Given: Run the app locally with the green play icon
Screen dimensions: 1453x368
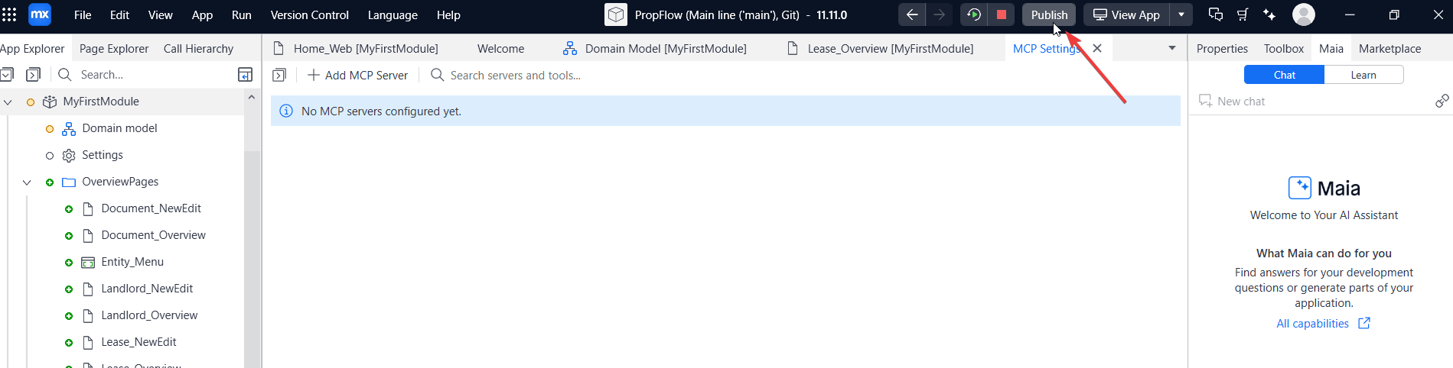Looking at the screenshot, I should [973, 15].
